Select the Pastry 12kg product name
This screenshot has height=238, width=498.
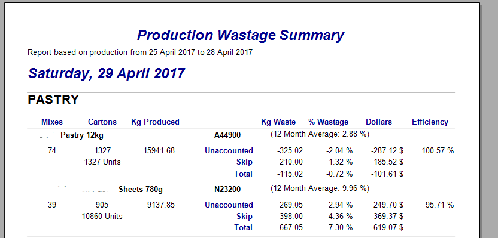pyautogui.click(x=82, y=135)
